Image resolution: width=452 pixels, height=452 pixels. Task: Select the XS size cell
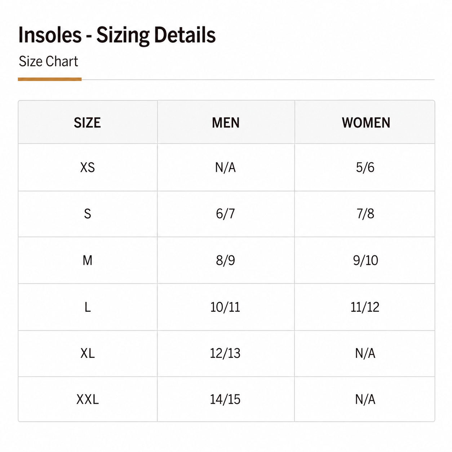tap(88, 167)
